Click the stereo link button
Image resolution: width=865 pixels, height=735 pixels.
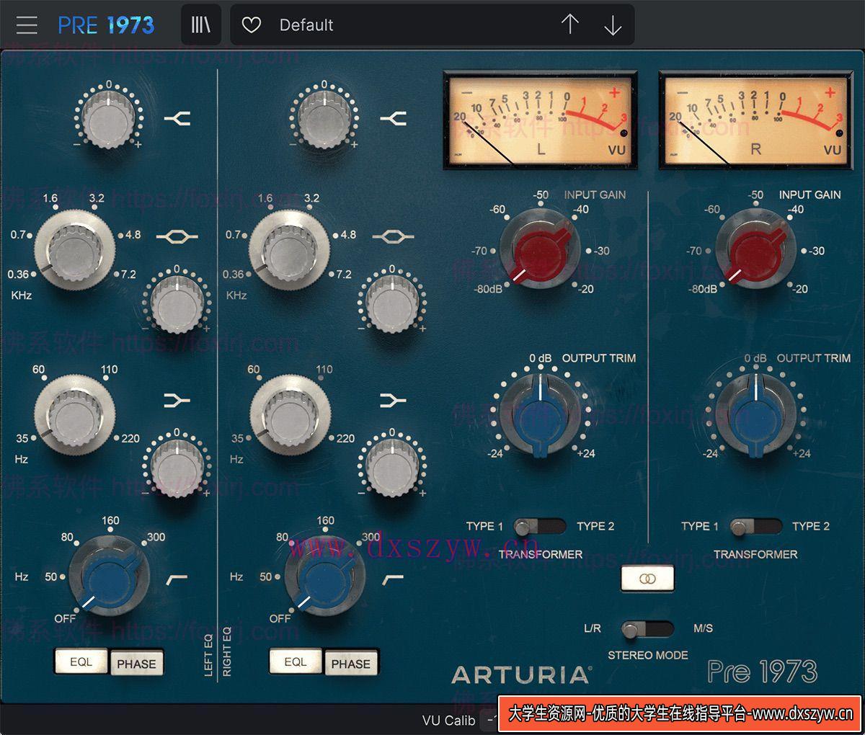coord(648,578)
